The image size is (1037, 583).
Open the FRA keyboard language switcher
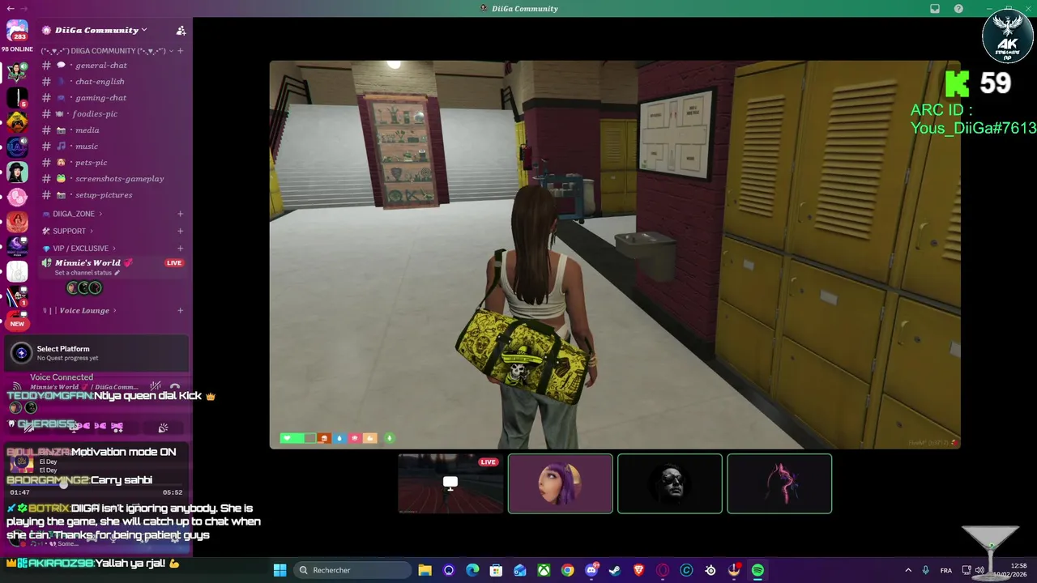pos(946,570)
